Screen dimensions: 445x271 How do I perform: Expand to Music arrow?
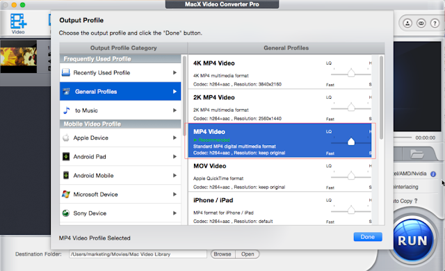click(x=175, y=110)
